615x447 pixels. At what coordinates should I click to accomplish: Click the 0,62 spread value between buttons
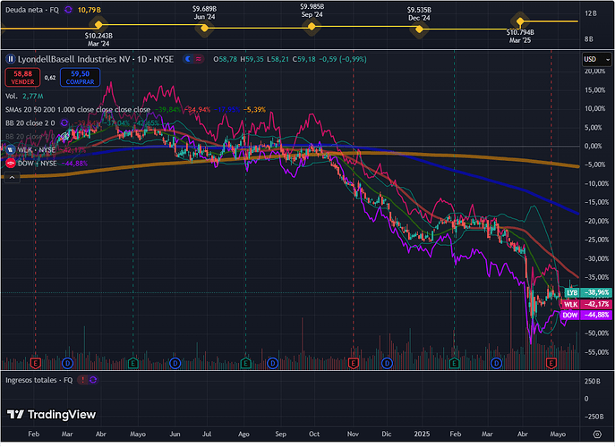pyautogui.click(x=50, y=78)
